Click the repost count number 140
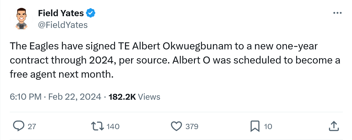 click(x=113, y=127)
